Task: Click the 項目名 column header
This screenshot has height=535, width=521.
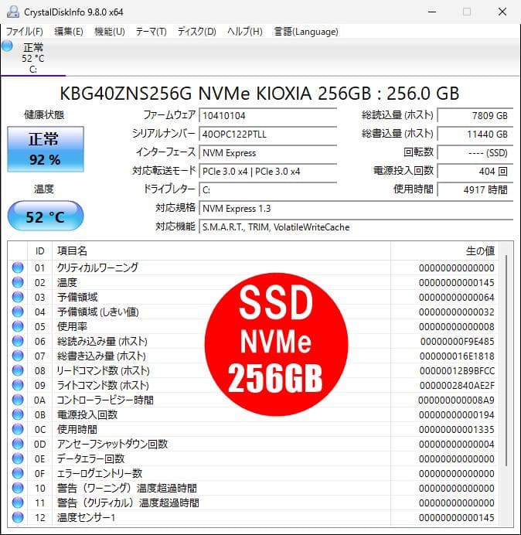Action: [x=221, y=251]
